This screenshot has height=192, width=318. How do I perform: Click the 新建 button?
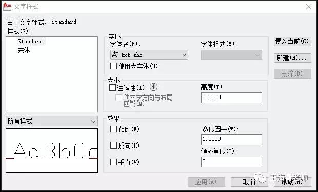[292, 58]
